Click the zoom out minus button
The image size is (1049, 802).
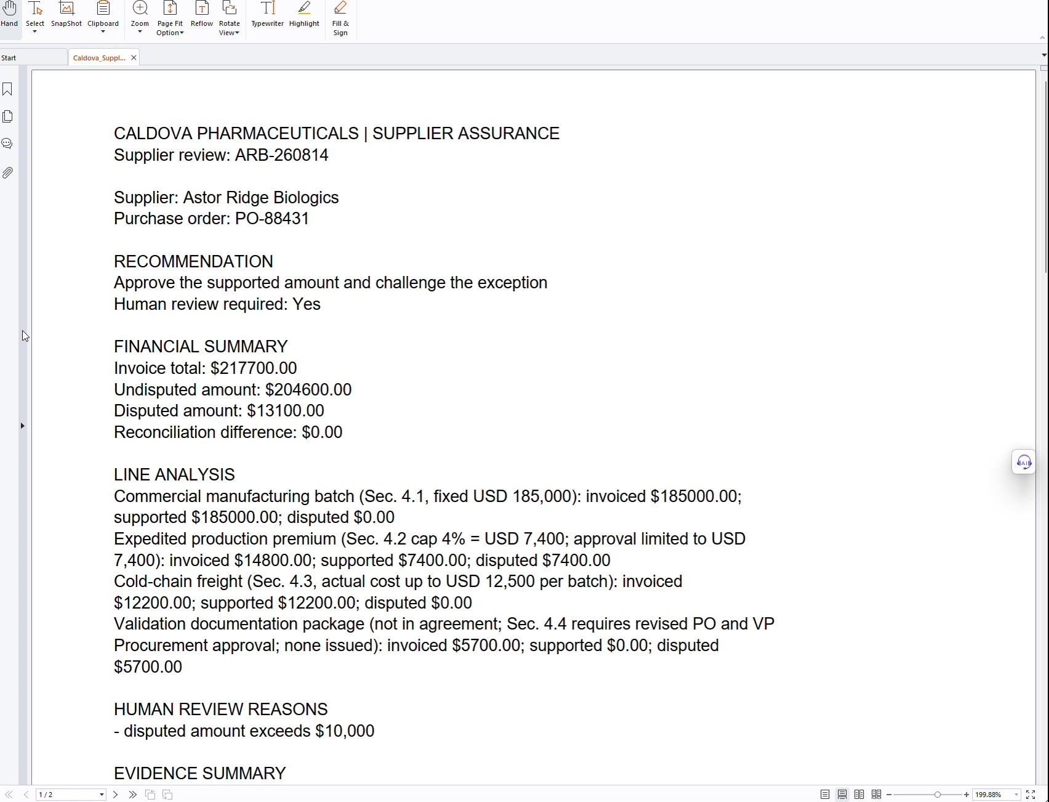tap(889, 795)
